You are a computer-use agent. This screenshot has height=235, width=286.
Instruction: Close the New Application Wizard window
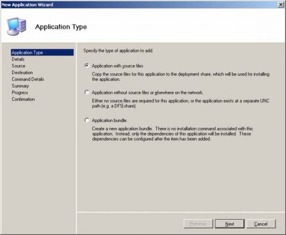(281, 5)
